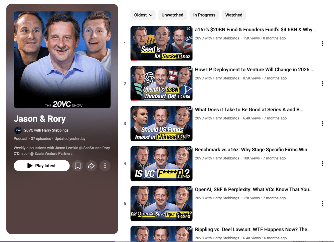The height and width of the screenshot is (242, 334).
Task: Click the 1:19:32 duration badge
Action: click(x=184, y=177)
